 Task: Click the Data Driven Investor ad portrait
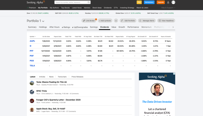[157, 90]
